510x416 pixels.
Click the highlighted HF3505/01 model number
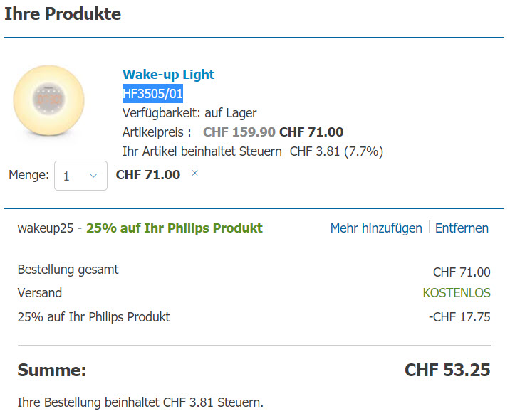tap(153, 94)
